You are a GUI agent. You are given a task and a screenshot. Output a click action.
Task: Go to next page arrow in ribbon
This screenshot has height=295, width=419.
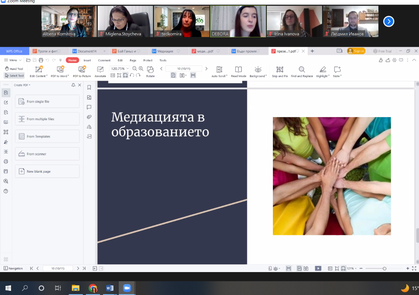tap(206, 69)
